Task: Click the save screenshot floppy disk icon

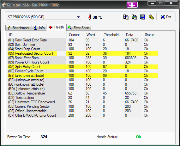Action: pyautogui.click(x=142, y=17)
